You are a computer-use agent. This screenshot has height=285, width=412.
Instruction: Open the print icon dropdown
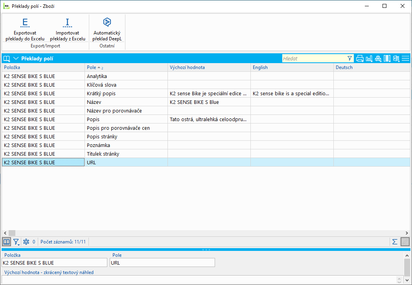pos(360,58)
